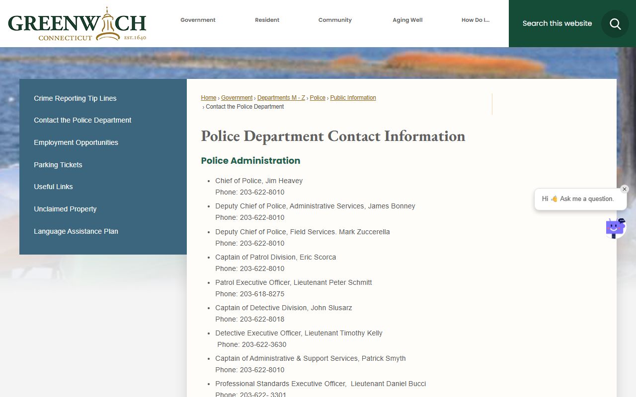Click phone number 203-618-8275

coord(262,294)
